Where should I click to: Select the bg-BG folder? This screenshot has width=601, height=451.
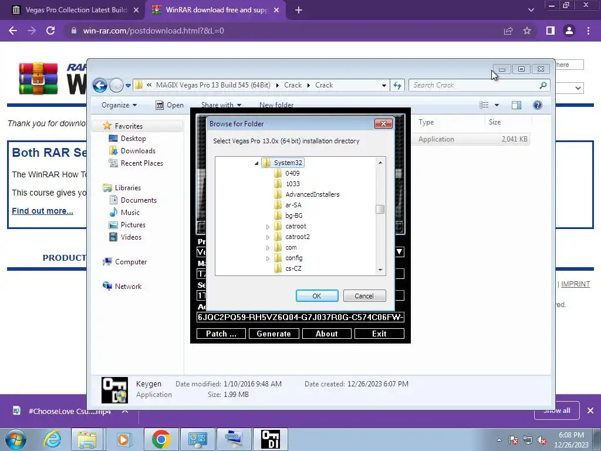[293, 216]
